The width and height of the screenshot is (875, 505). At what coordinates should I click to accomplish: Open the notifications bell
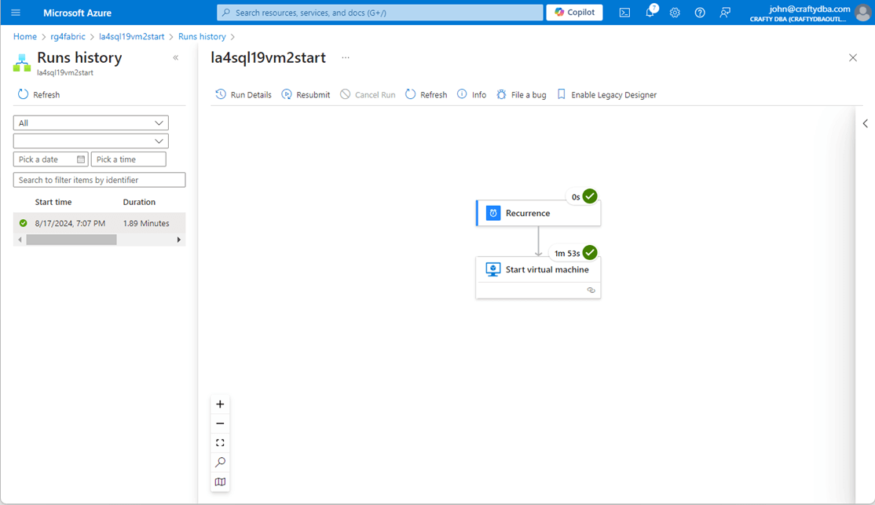[650, 13]
